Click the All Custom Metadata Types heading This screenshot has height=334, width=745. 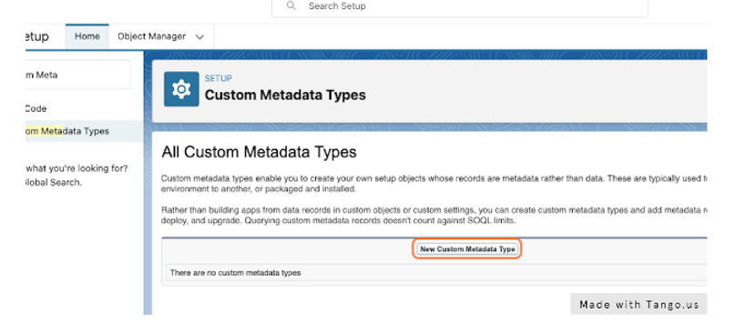[259, 152]
